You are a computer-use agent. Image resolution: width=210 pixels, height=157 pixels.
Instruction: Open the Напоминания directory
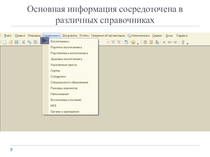coord(70,94)
